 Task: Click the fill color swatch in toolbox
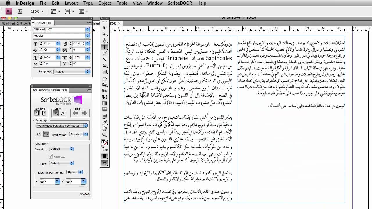pos(104,141)
